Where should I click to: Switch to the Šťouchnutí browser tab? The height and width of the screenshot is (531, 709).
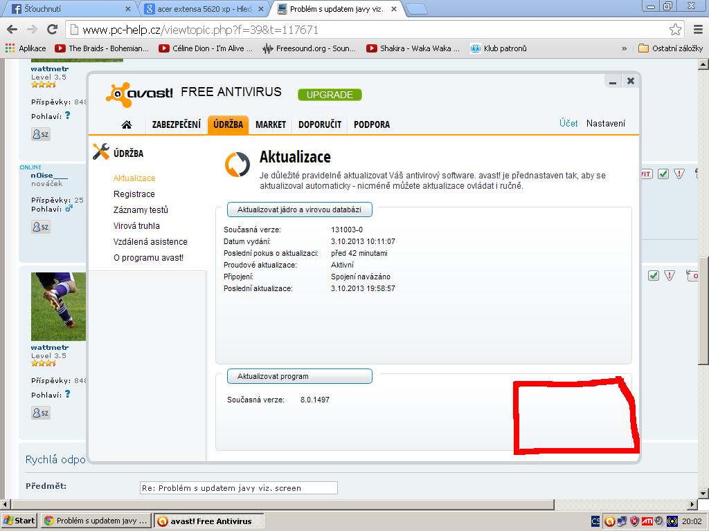coord(68,8)
